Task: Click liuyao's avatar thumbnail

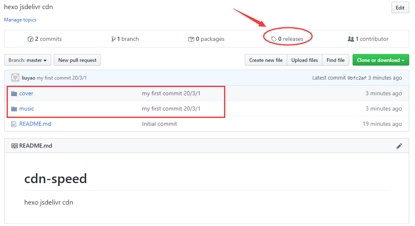Action: pyautogui.click(x=15, y=78)
